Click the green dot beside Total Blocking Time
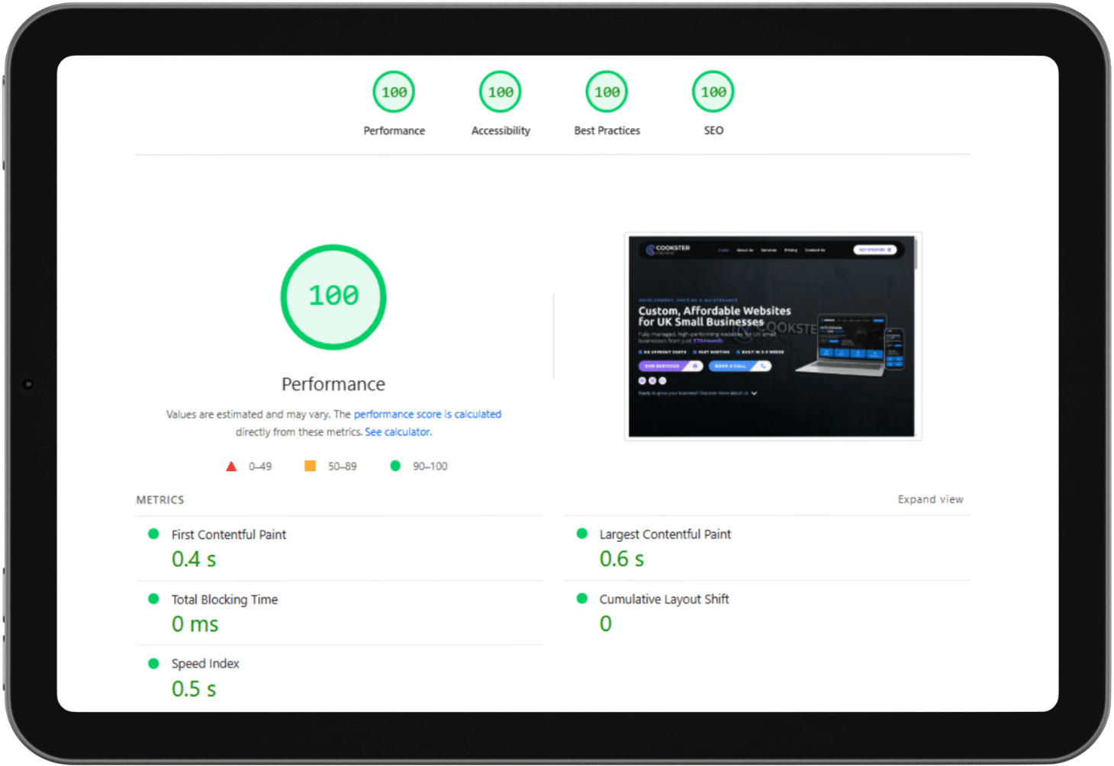Screen dimensions: 1114x766 (153, 599)
